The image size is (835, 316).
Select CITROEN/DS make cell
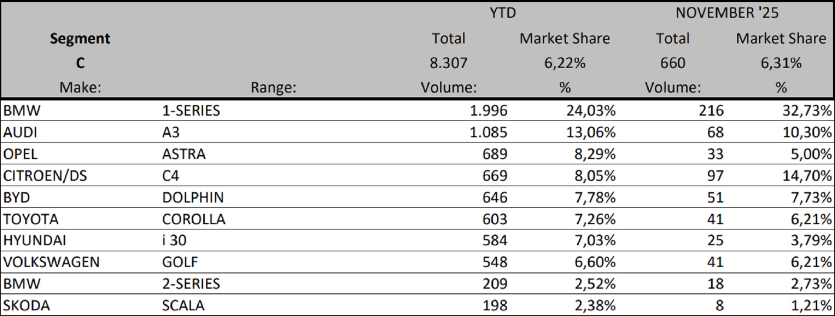(x=45, y=176)
